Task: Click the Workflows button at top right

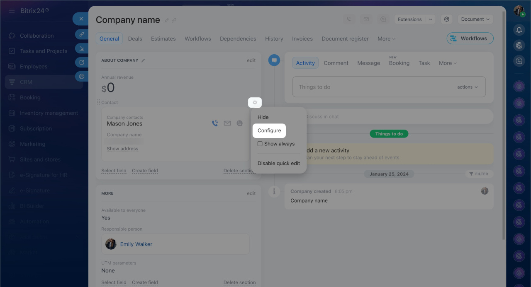Action: (x=470, y=39)
